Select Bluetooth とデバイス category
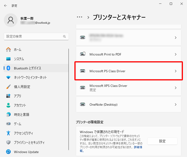Viewport: 187px width, 157px height. (36, 68)
